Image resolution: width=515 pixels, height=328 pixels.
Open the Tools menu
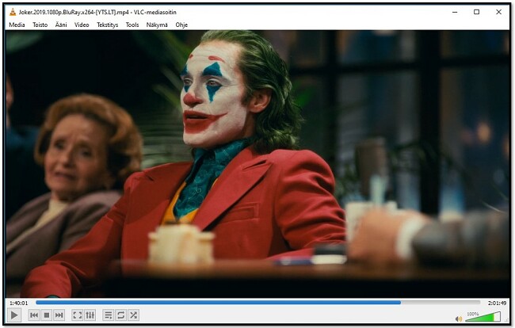tap(132, 25)
